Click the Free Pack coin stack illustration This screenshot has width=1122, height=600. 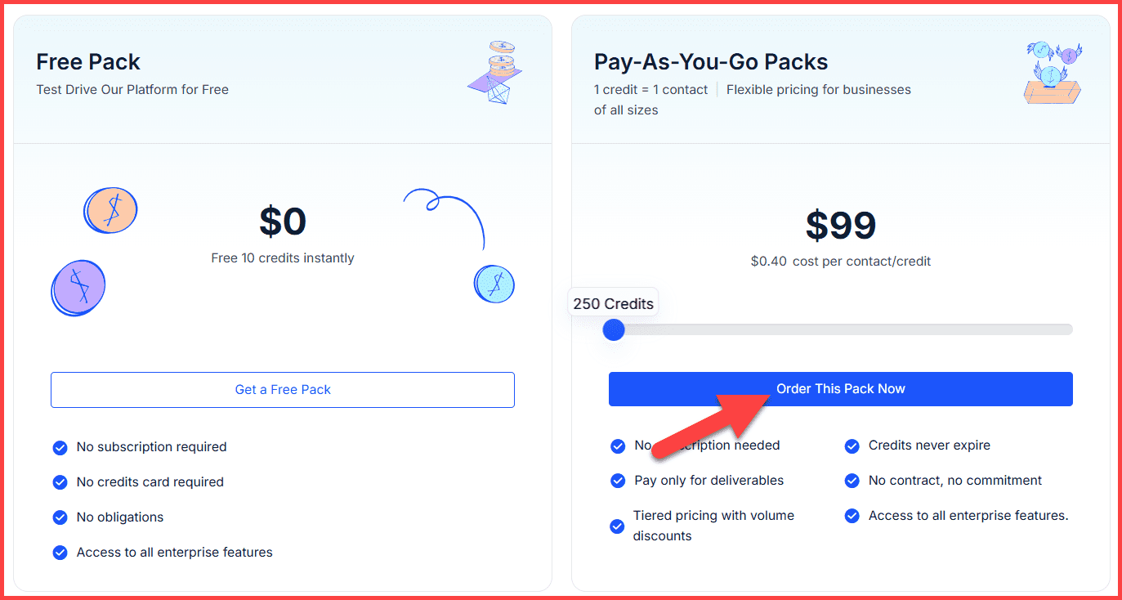click(497, 73)
